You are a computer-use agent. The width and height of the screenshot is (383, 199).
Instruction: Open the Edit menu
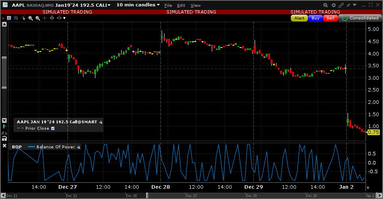[x=181, y=6]
